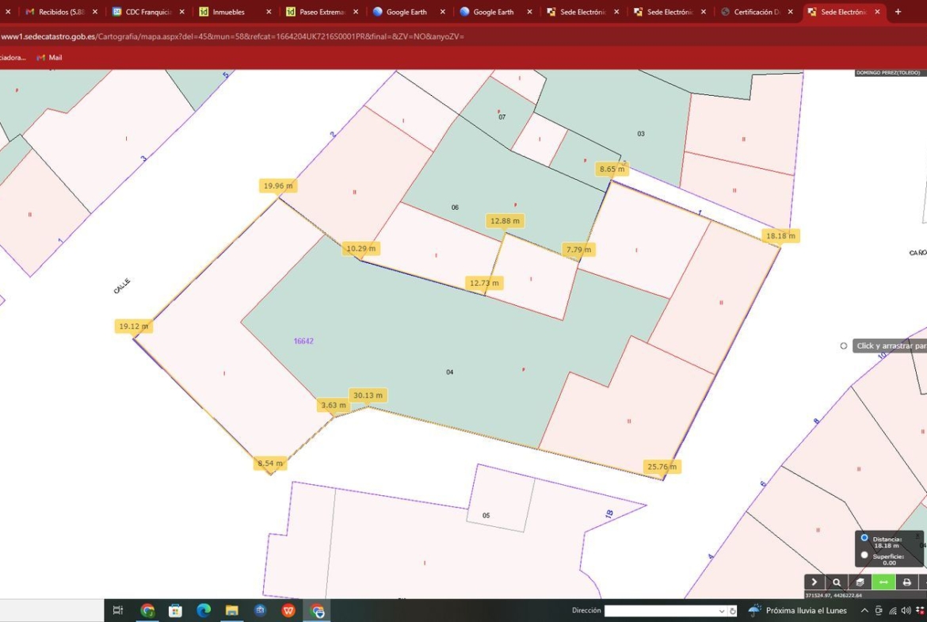The image size is (927, 622).
Task: Click the CALLE street label
Action: [x=122, y=286]
